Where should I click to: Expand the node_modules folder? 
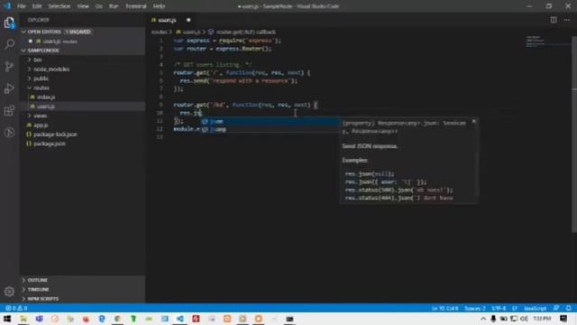point(82,69)
